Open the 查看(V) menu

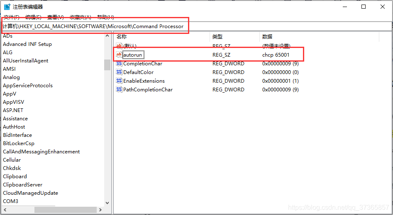pyautogui.click(x=56, y=17)
